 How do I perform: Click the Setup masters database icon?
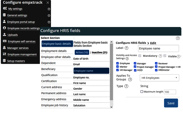pyautogui.click(x=4, y=61)
